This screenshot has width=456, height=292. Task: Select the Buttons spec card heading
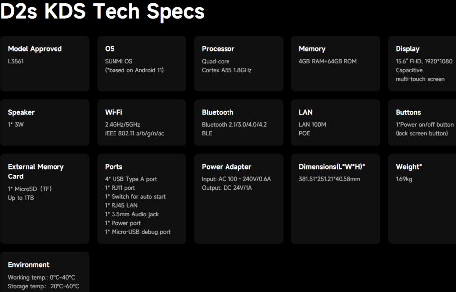click(x=408, y=112)
